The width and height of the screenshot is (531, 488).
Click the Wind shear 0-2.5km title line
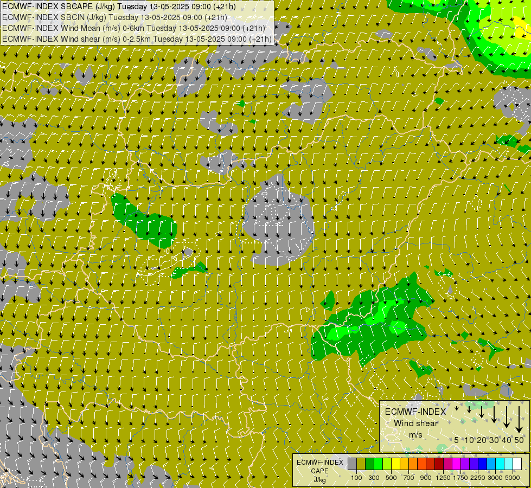click(x=137, y=39)
